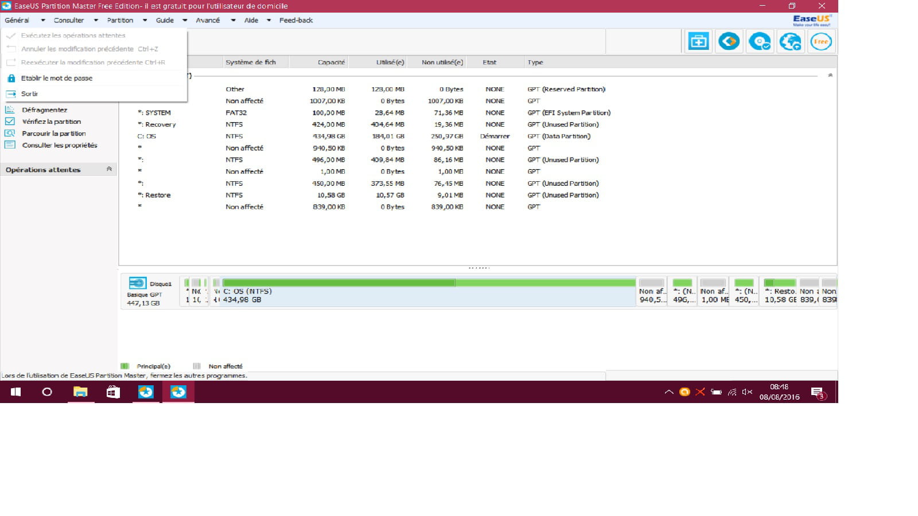Click the Disque1 disk icon
The width and height of the screenshot is (918, 516).
(x=138, y=283)
